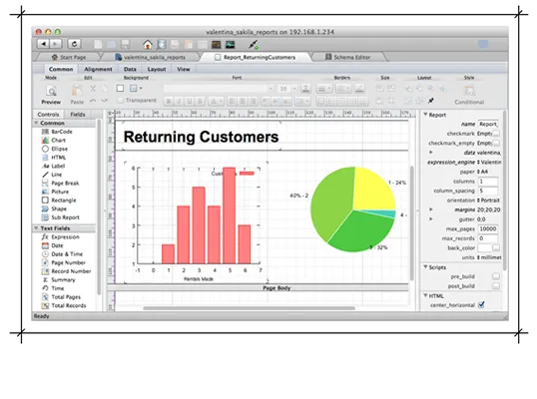Click the reload button in top toolbar
The image size is (537, 399).
(74, 44)
